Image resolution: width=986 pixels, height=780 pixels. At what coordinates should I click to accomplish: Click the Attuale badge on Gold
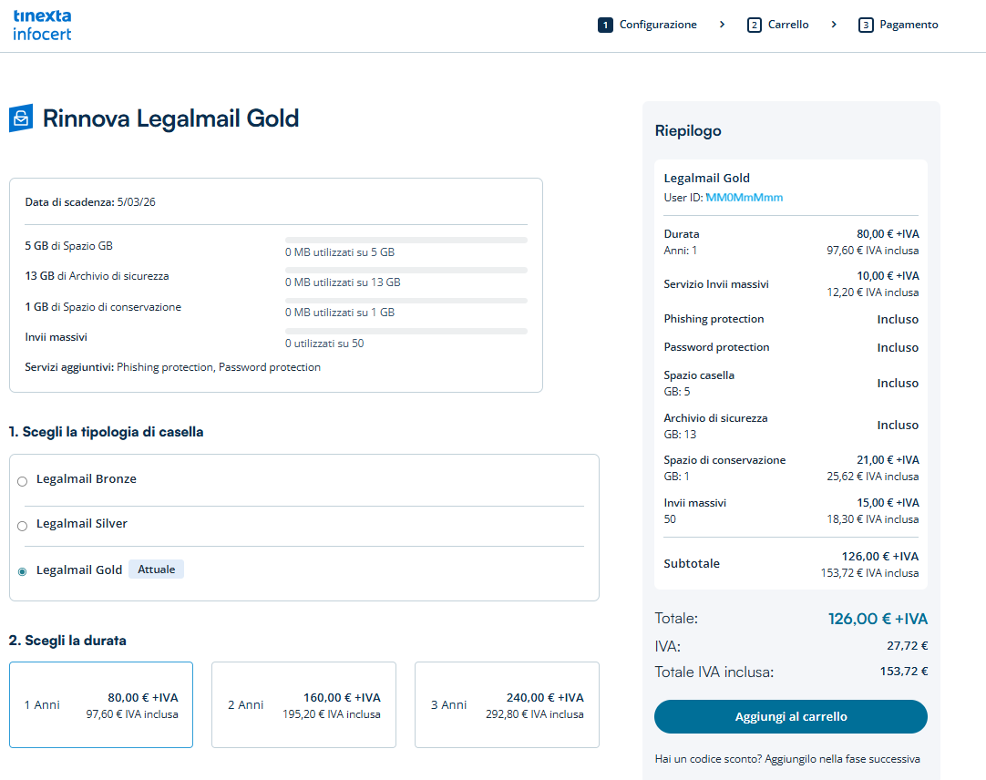coord(156,570)
